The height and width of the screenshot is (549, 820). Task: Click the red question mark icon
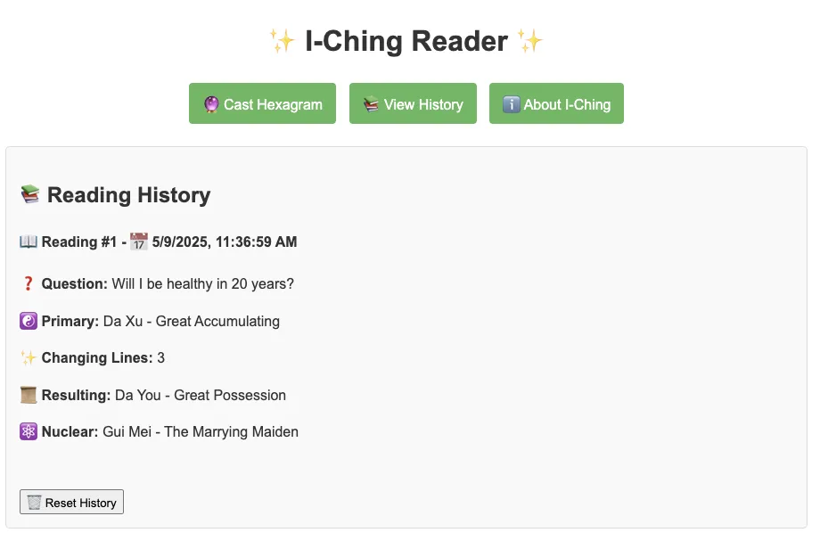pos(29,283)
